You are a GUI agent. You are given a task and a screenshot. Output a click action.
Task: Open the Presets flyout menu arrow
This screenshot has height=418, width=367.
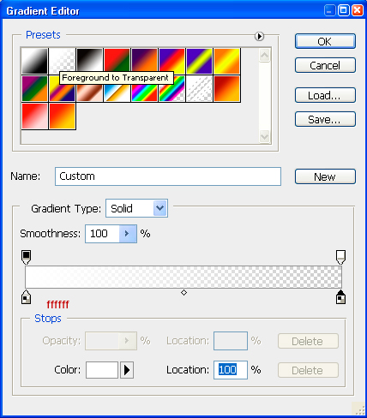259,36
